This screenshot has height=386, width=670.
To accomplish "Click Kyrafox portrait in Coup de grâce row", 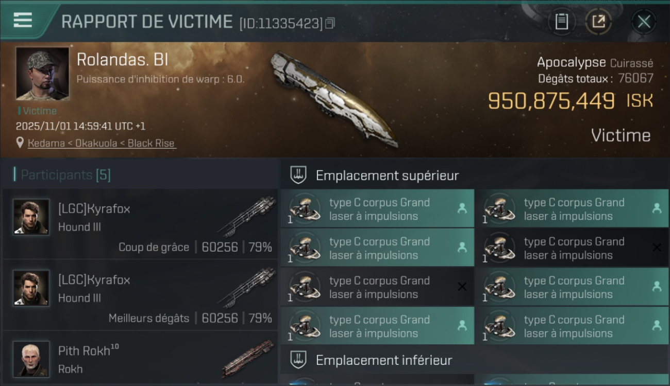I will coord(31,217).
